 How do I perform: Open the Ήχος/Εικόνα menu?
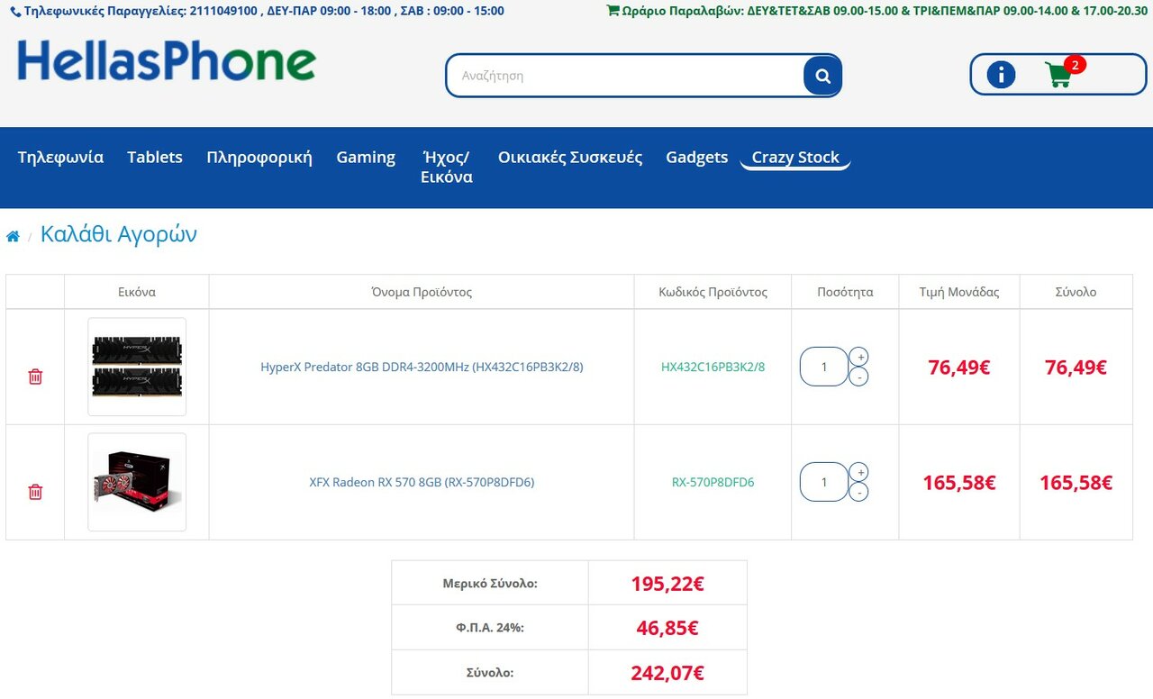pyautogui.click(x=447, y=167)
